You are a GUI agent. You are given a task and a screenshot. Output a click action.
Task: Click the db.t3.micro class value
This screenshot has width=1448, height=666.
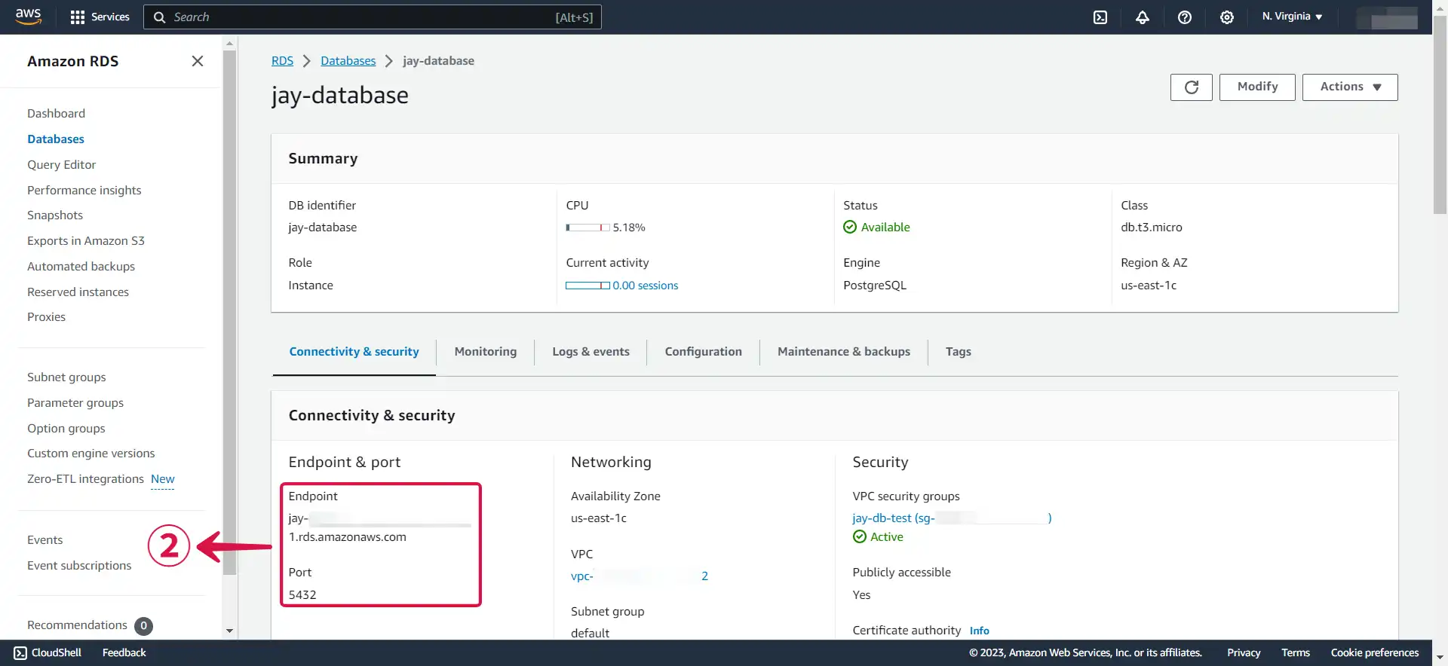tap(1151, 228)
